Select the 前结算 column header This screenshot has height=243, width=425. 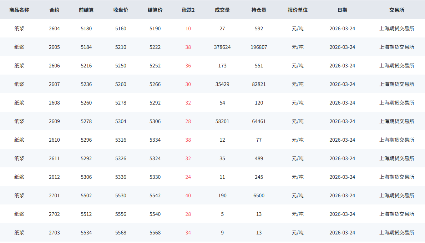click(86, 10)
